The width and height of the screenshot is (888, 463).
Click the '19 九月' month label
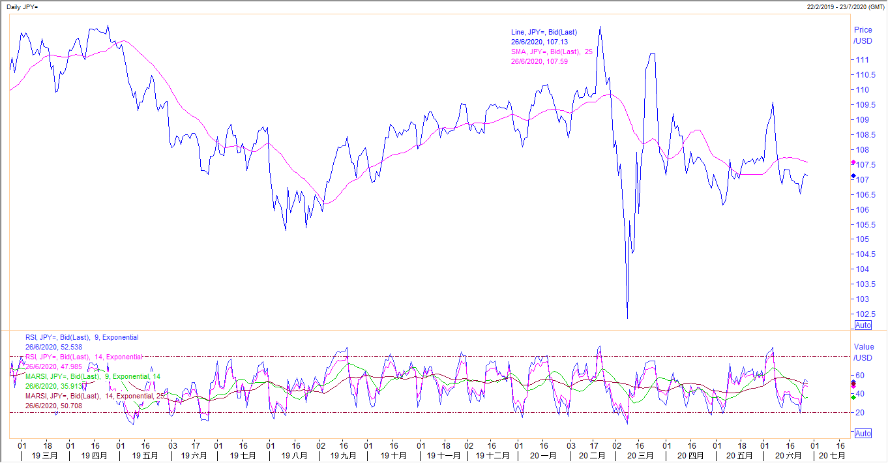pos(343,455)
